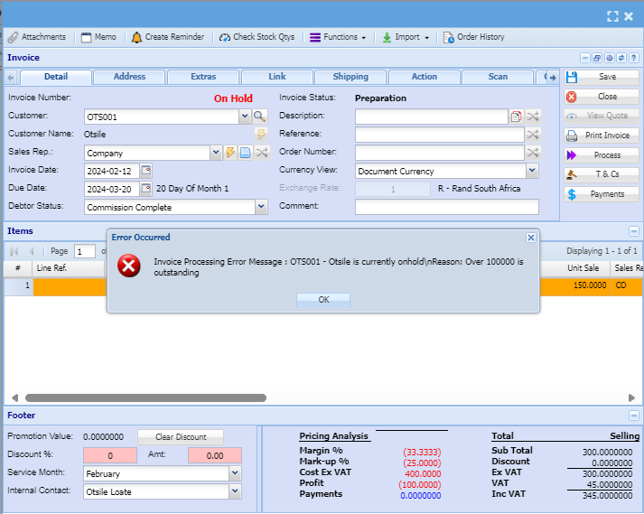The image size is (644, 514).
Task: Click the Attachments paperclip toolbar item
Action: click(x=37, y=37)
